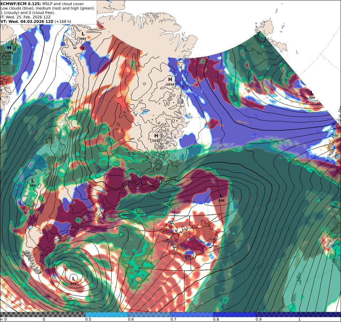Click the '0.7' colorbar label
This screenshot has height=322, width=341.
click(173, 319)
